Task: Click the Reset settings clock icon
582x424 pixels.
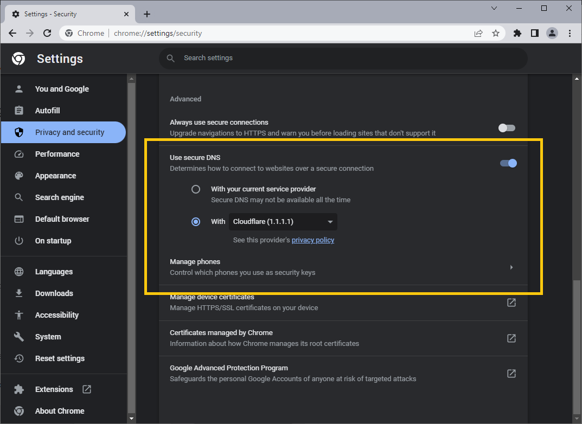Action: click(x=19, y=358)
